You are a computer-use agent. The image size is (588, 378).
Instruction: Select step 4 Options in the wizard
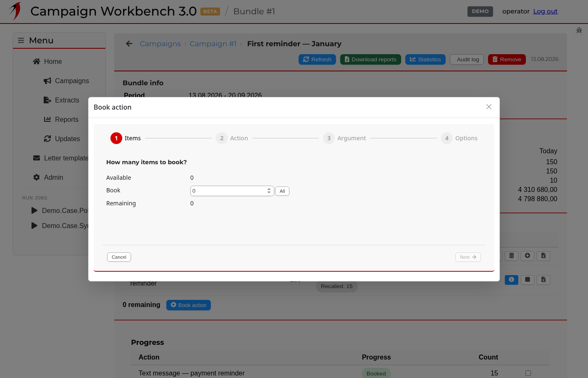459,138
